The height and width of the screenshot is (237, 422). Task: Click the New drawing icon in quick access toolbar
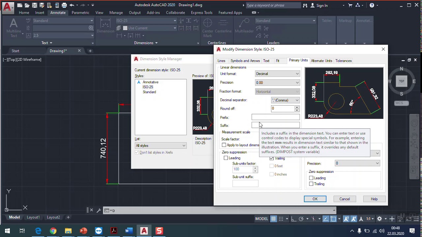(x=20, y=5)
